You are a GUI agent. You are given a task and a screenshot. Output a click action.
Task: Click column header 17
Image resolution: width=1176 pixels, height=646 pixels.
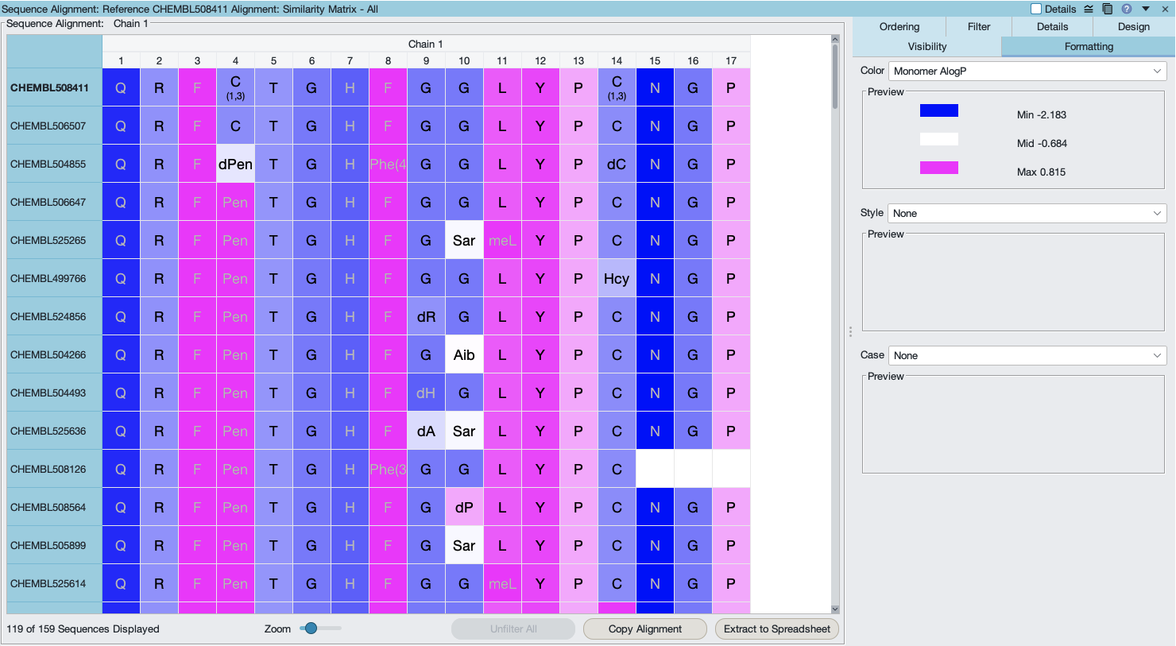coord(731,60)
